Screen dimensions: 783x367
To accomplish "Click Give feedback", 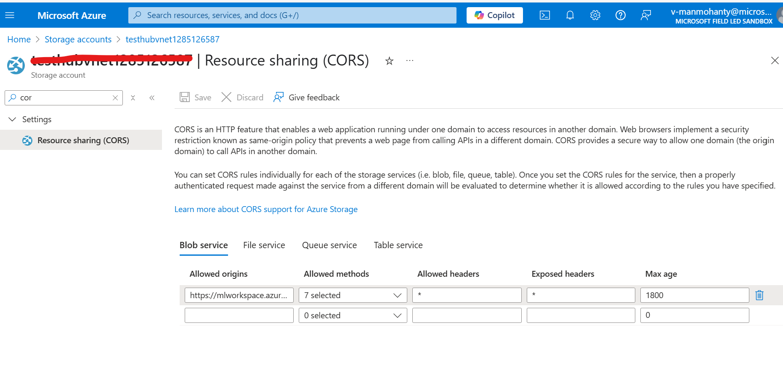I will pyautogui.click(x=306, y=97).
